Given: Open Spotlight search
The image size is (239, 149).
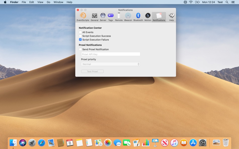Looking at the screenshot, I should [x=227, y=2].
